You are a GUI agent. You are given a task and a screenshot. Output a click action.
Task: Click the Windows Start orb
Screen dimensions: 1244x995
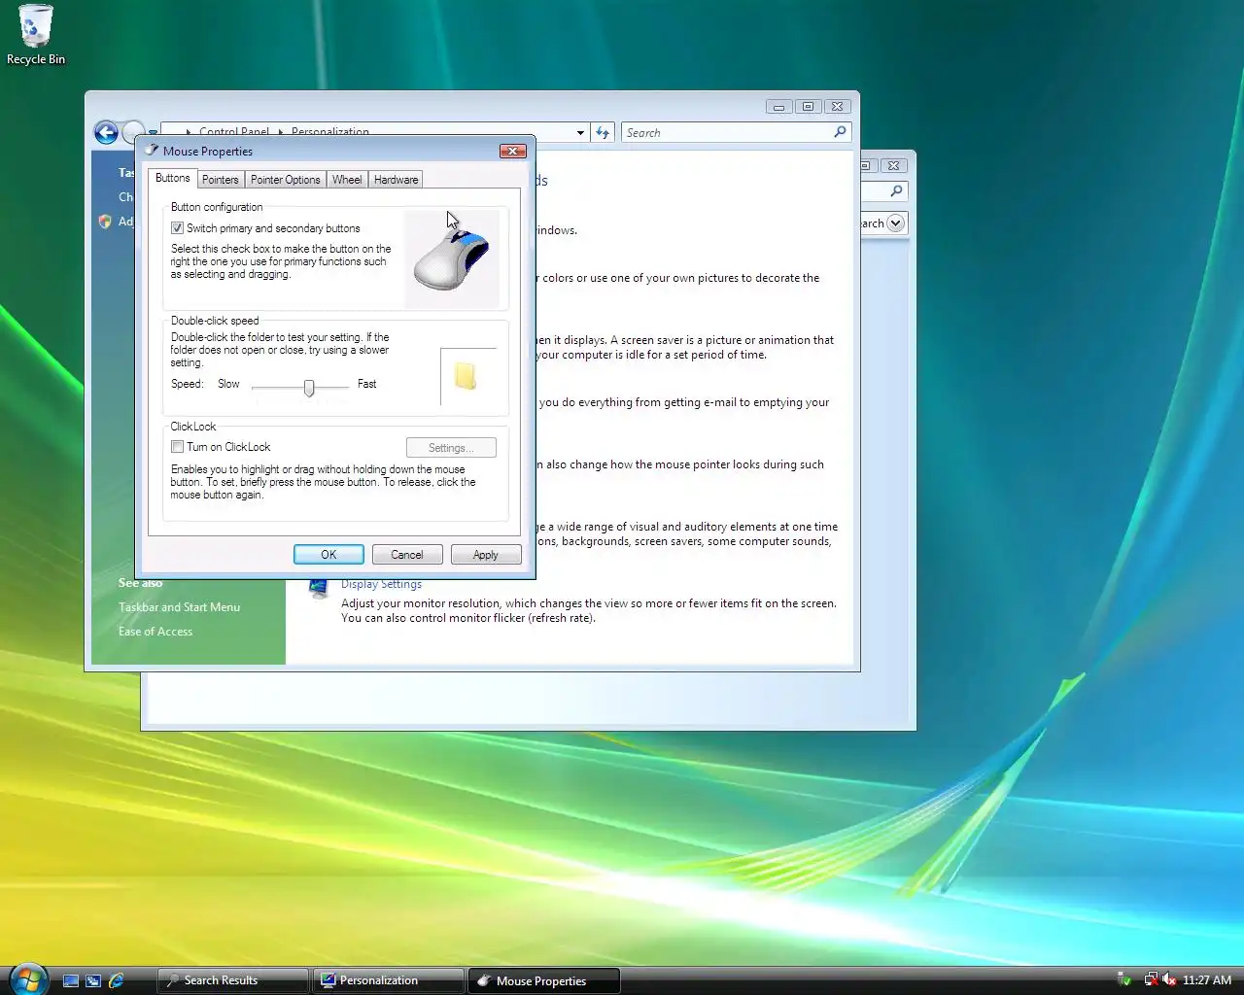(x=28, y=979)
